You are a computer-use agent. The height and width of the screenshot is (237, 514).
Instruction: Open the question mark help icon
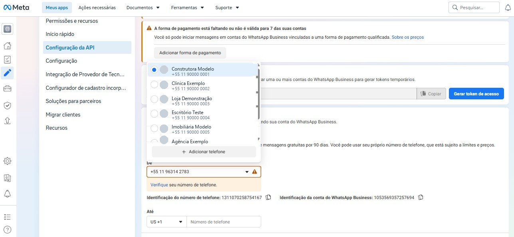7,229
